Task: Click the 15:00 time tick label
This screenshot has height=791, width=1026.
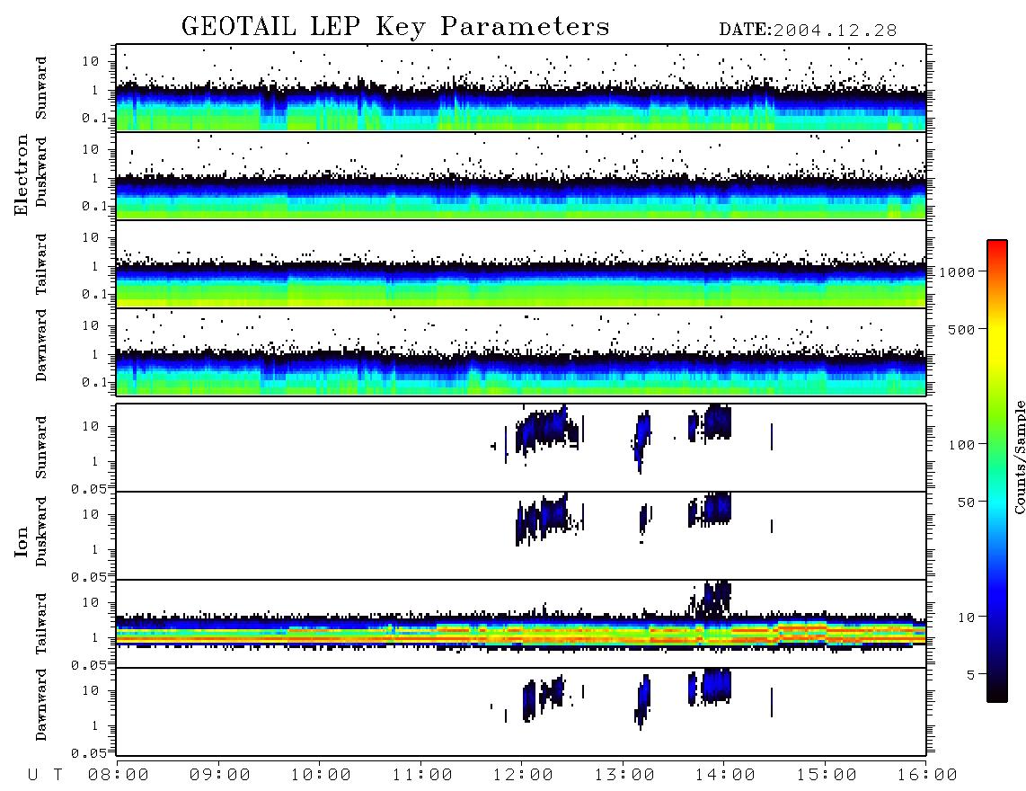Action: 826,776
